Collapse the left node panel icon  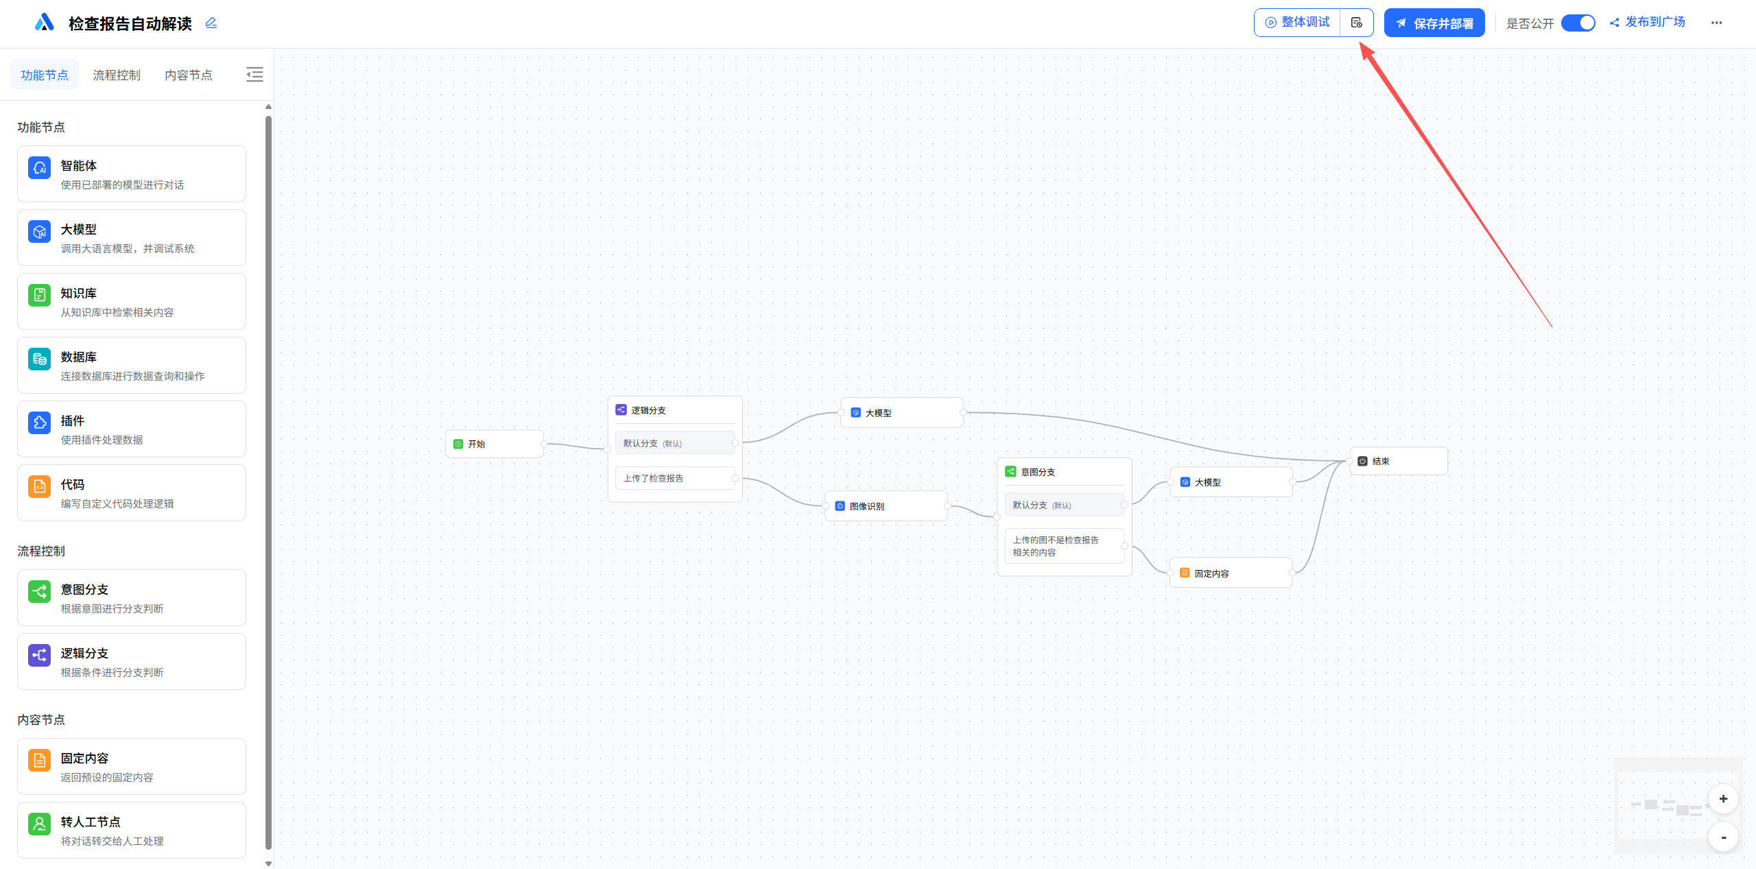pyautogui.click(x=254, y=75)
